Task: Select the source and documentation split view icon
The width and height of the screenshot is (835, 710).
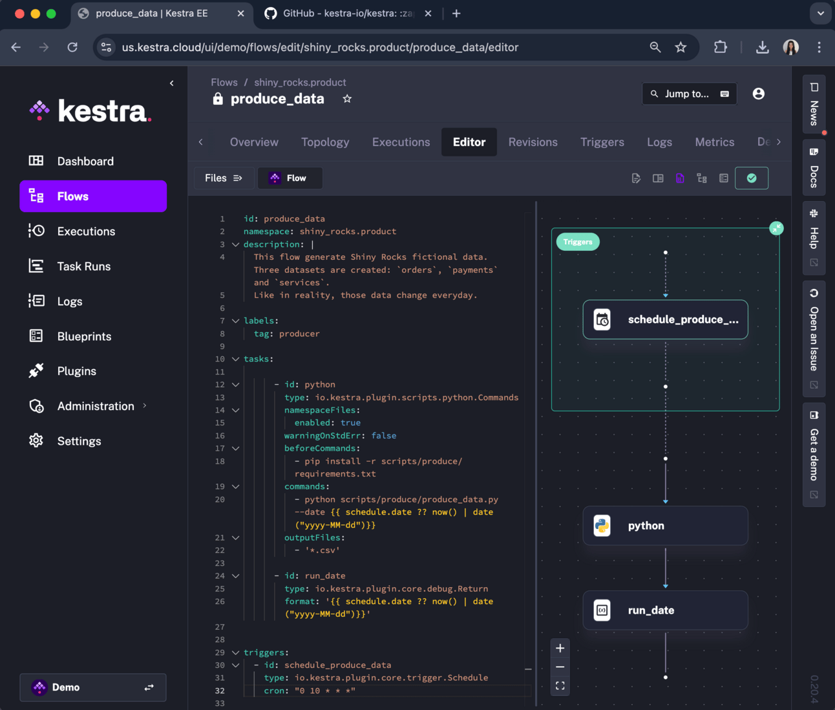Action: (658, 178)
